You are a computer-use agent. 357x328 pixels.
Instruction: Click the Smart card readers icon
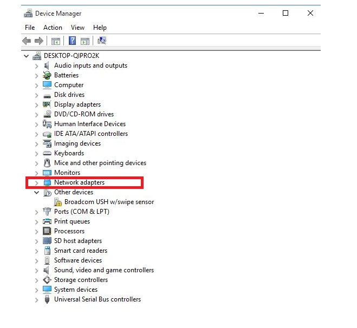[x=47, y=251]
